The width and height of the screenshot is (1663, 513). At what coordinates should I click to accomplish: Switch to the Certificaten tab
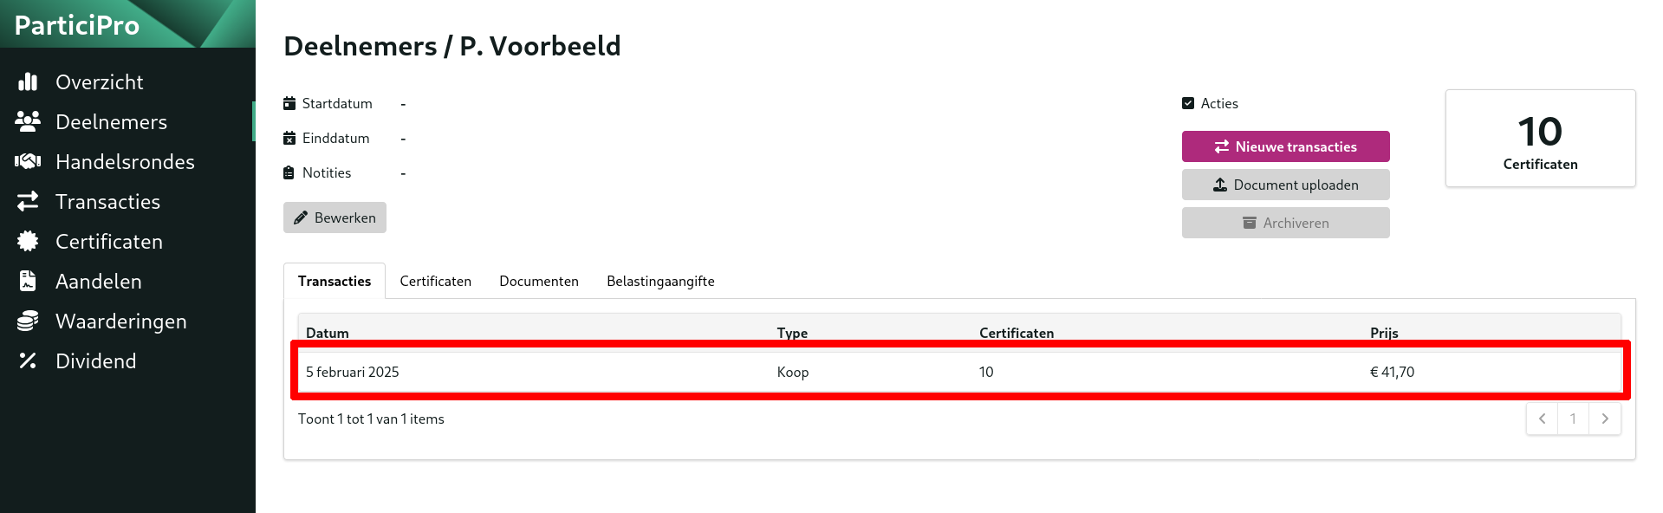coord(435,281)
